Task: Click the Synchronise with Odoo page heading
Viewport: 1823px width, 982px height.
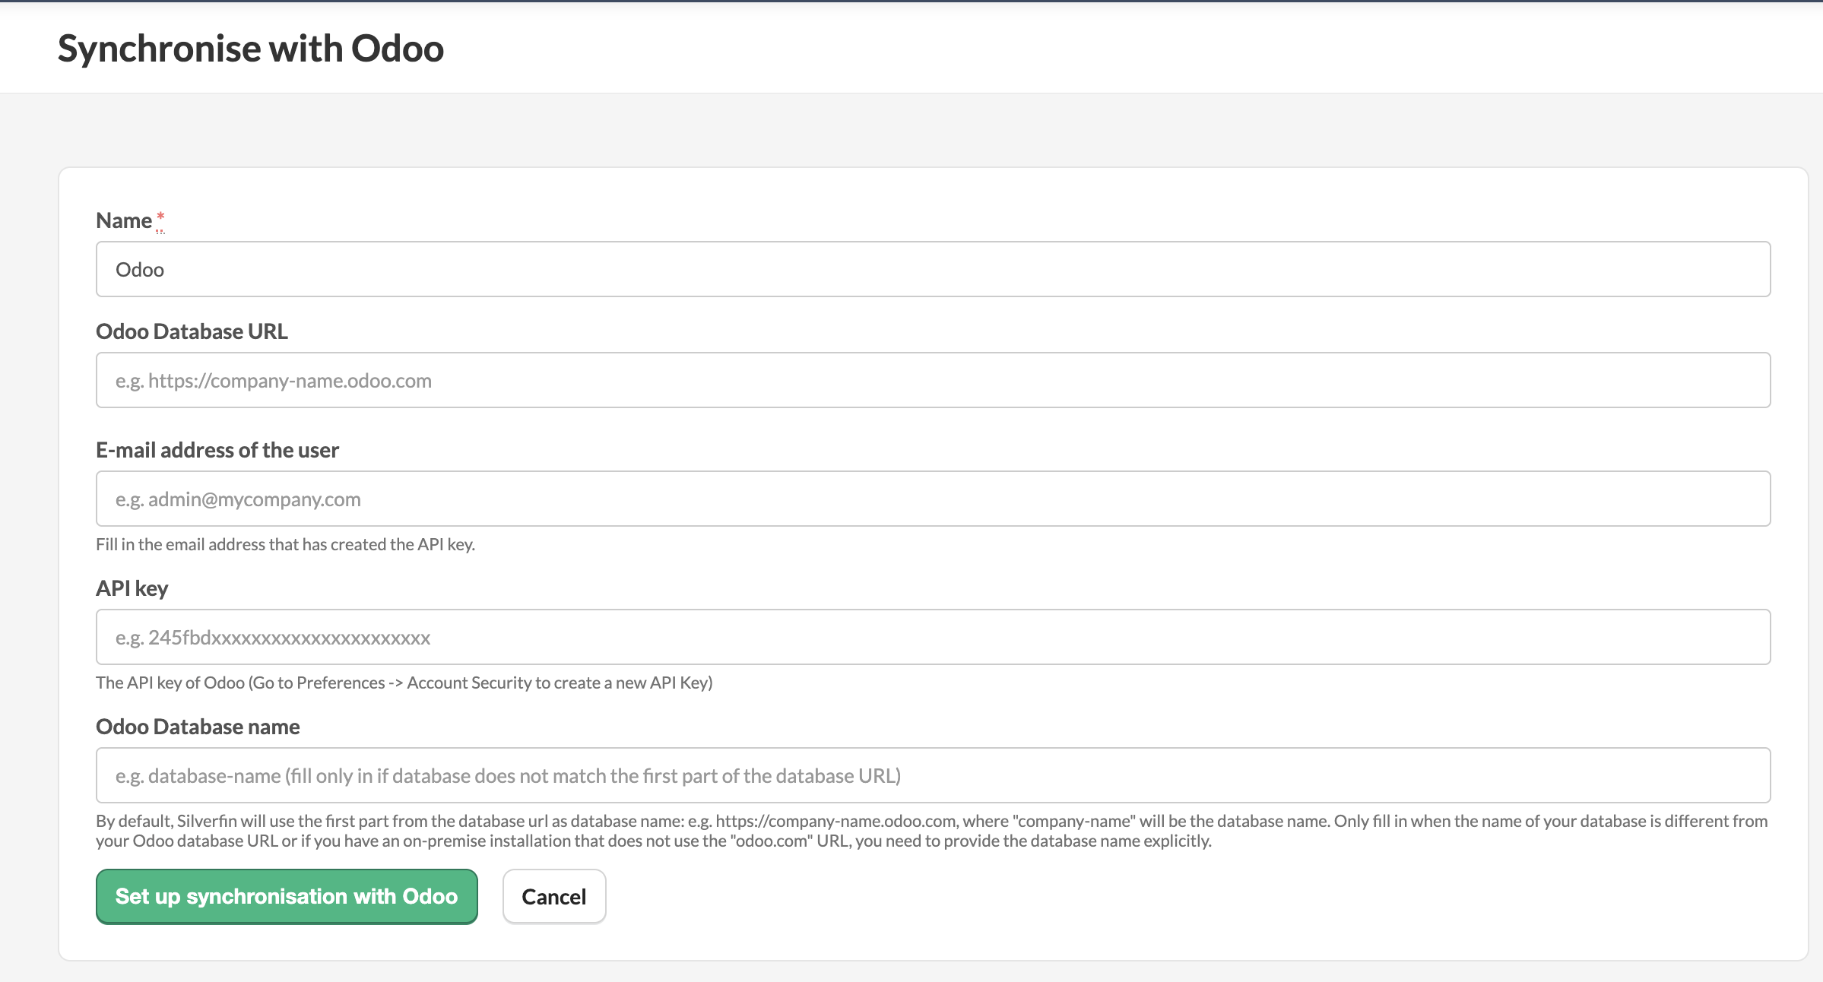Action: 251,49
